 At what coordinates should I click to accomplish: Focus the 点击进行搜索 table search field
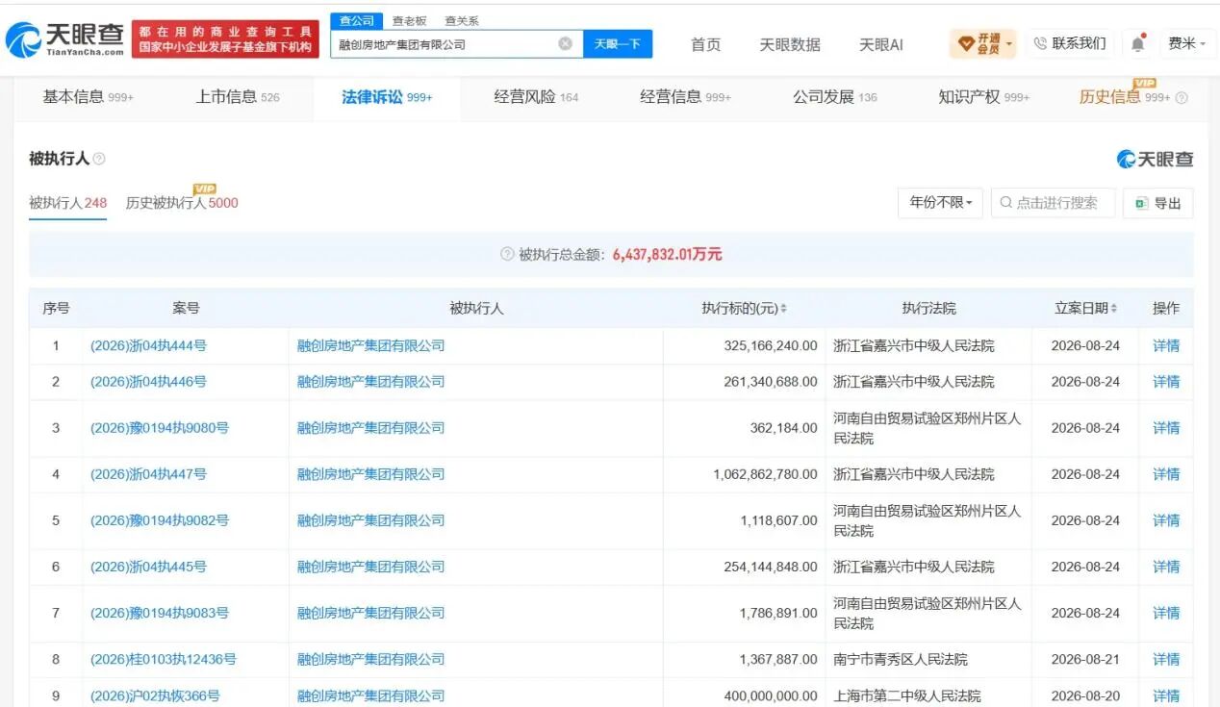coord(1053,203)
